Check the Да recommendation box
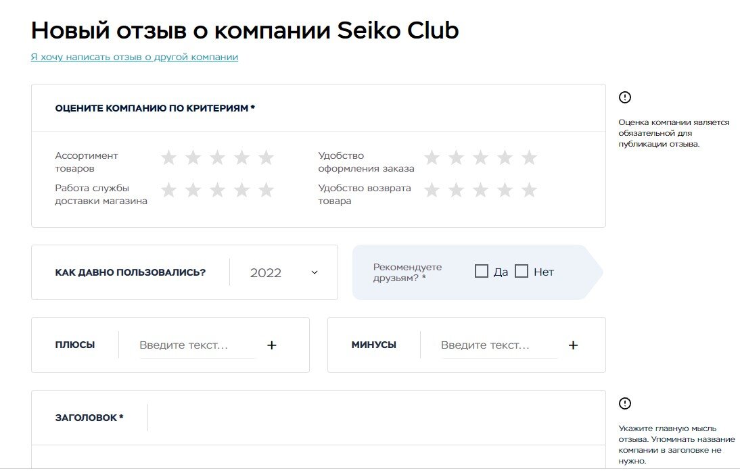 482,270
